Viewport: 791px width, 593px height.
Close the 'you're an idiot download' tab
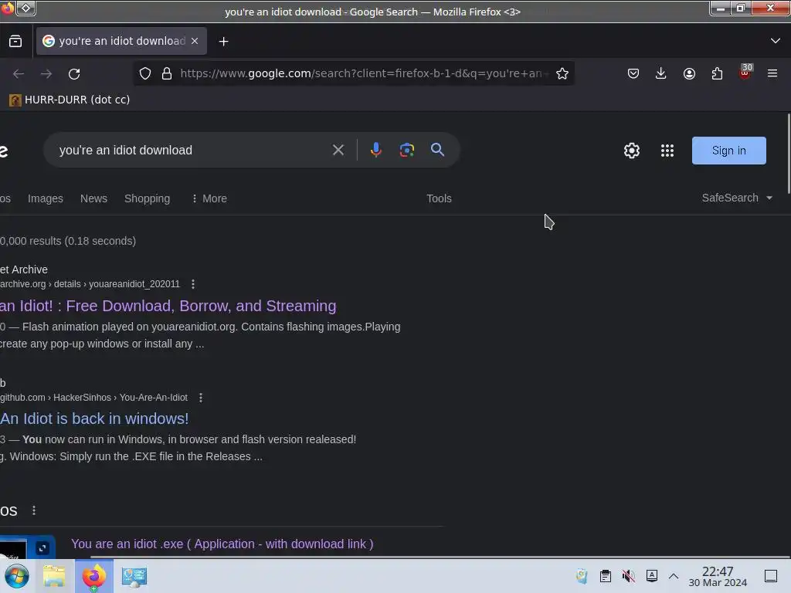tap(195, 41)
